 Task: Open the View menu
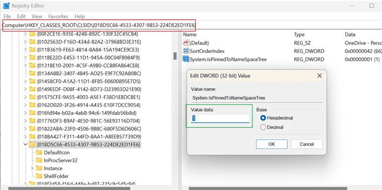pyautogui.click(x=37, y=16)
